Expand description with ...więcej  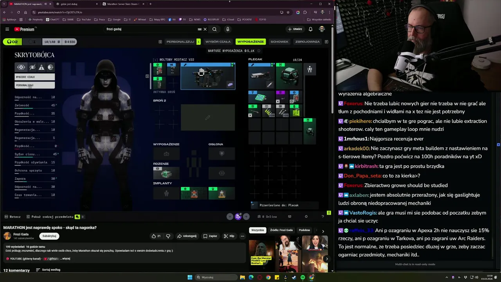point(65,258)
